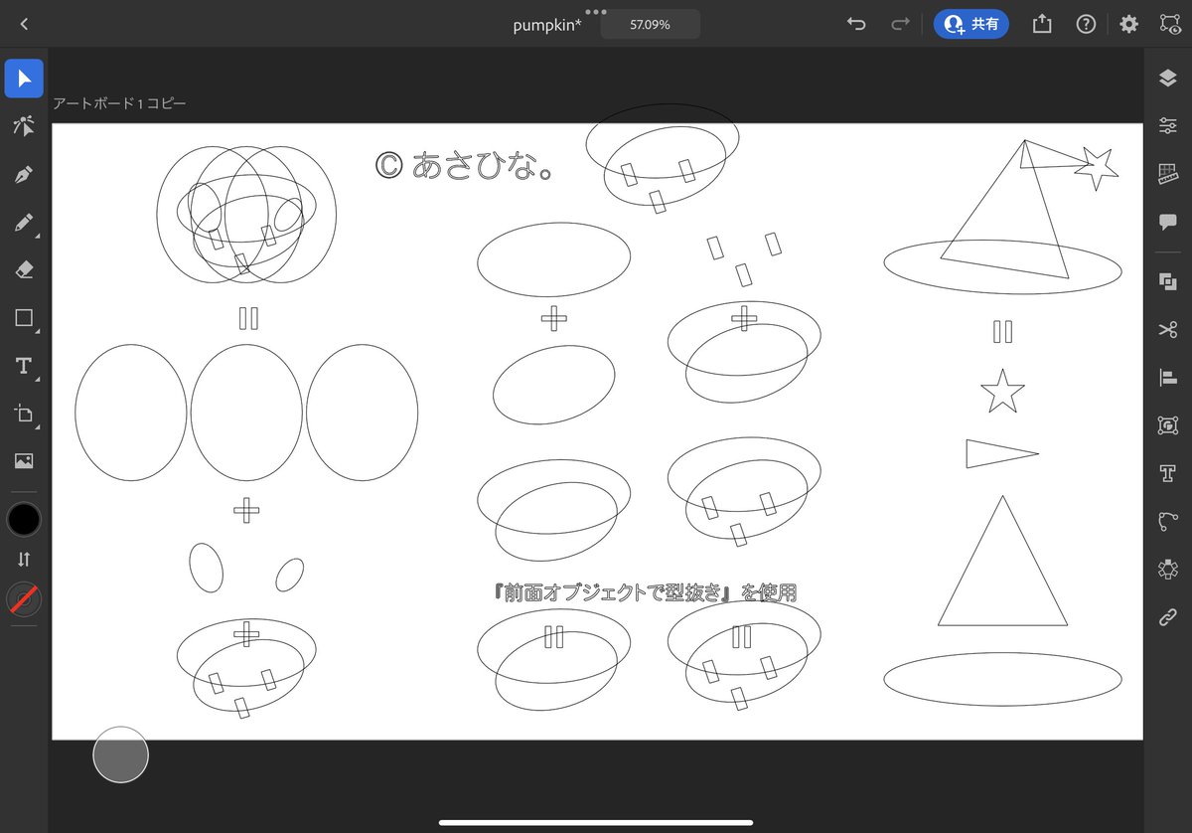This screenshot has width=1192, height=833.
Task: Expand the Pencil tool's sub-tool group
Action: tap(38, 237)
